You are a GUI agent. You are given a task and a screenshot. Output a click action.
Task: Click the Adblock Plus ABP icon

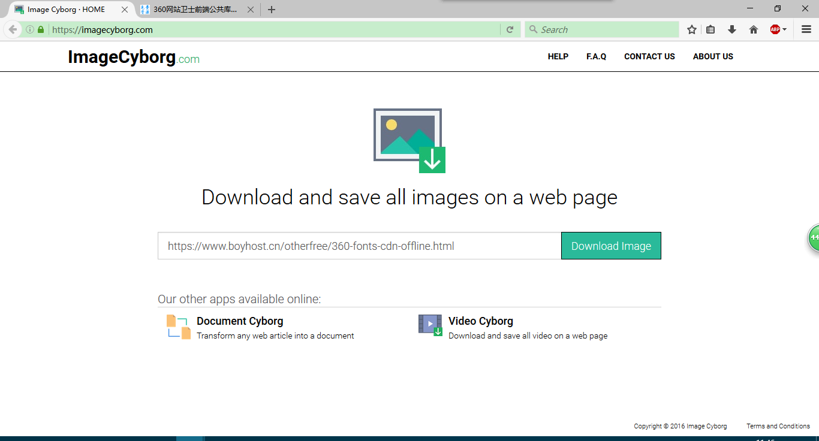[x=775, y=29]
